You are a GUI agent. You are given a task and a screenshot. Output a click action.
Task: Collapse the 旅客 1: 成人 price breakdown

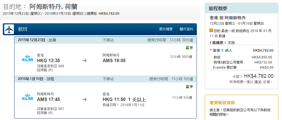pos(211,50)
